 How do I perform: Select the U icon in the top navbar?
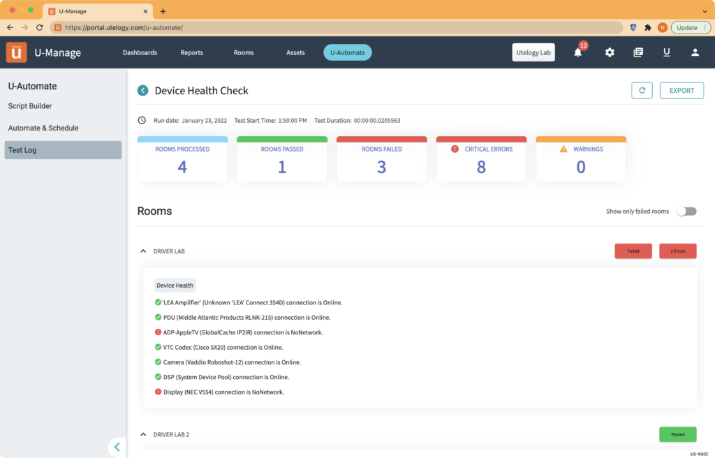pyautogui.click(x=666, y=52)
